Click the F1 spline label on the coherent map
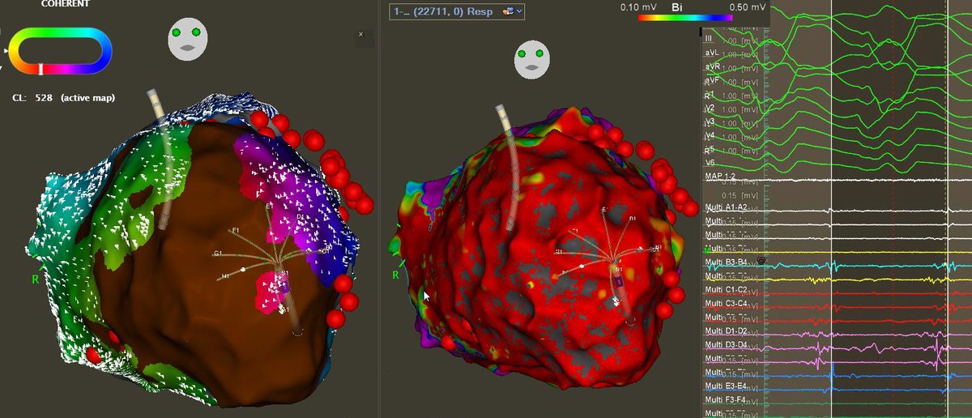972x418 pixels. point(237,231)
